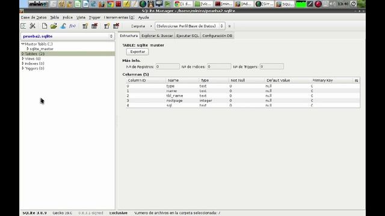
Task: Click the 'integer' type cell
Action: pyautogui.click(x=206, y=101)
